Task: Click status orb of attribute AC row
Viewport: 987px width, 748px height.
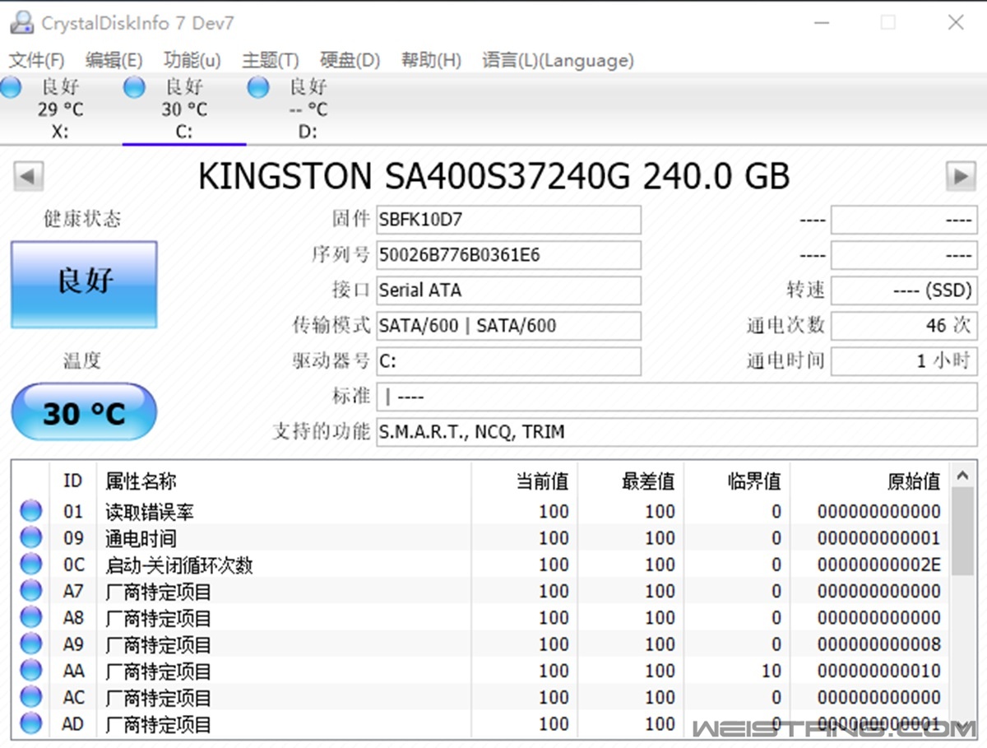Action: [31, 697]
